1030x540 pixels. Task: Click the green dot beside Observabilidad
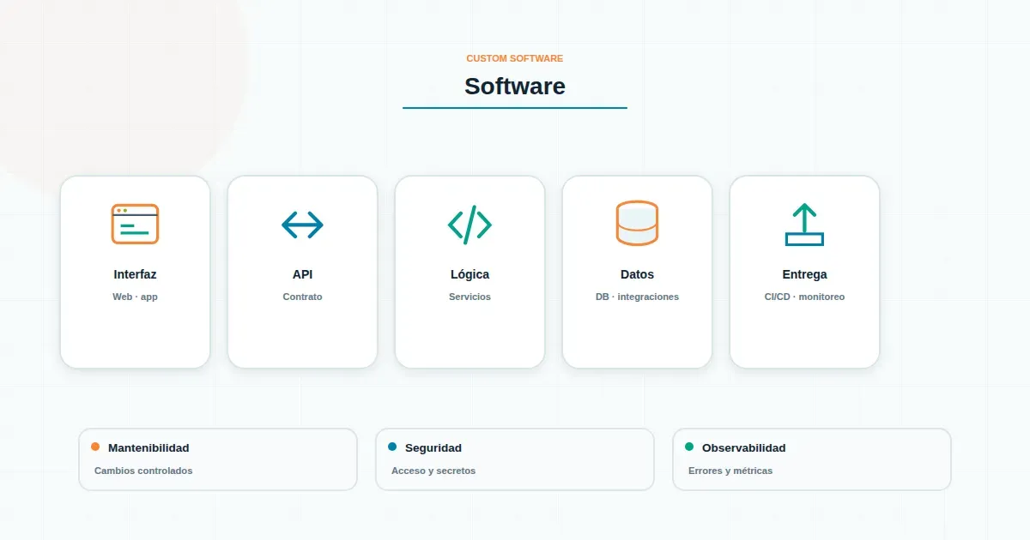pos(689,447)
